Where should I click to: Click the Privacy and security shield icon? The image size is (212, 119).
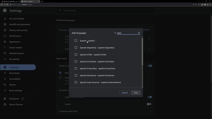(5, 30)
